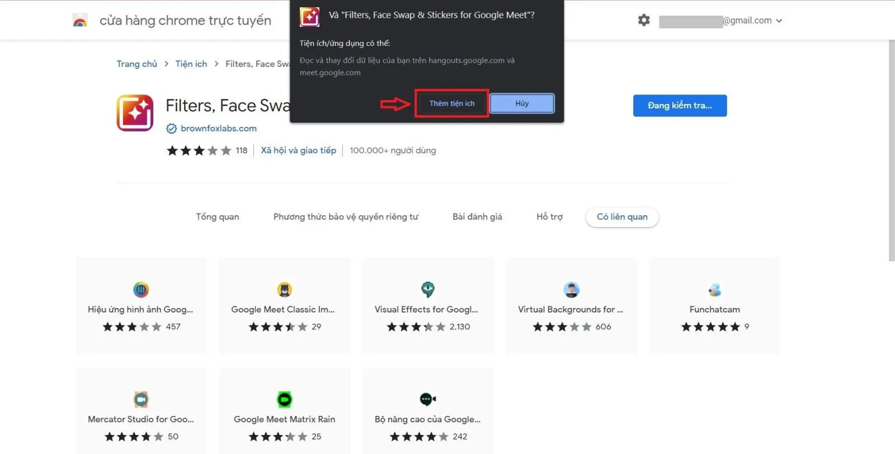Image resolution: width=895 pixels, height=454 pixels.
Task: Click the 118 ratings star row
Action: coord(199,150)
